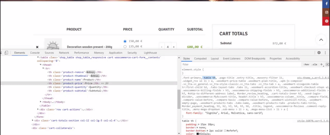Open the Sources tab
This screenshot has height=135, width=330.
click(x=49, y=53)
